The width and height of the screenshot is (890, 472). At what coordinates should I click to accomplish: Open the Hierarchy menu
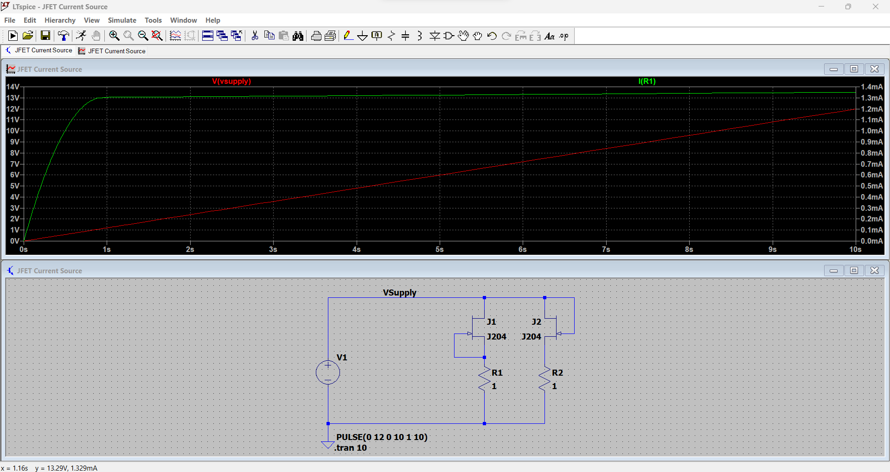(x=60, y=20)
